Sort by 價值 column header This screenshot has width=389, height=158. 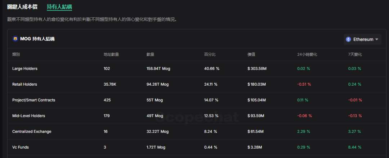tap(251, 54)
